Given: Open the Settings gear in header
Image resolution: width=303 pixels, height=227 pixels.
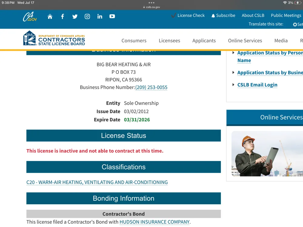Looking at the screenshot, I should [x=295, y=25].
